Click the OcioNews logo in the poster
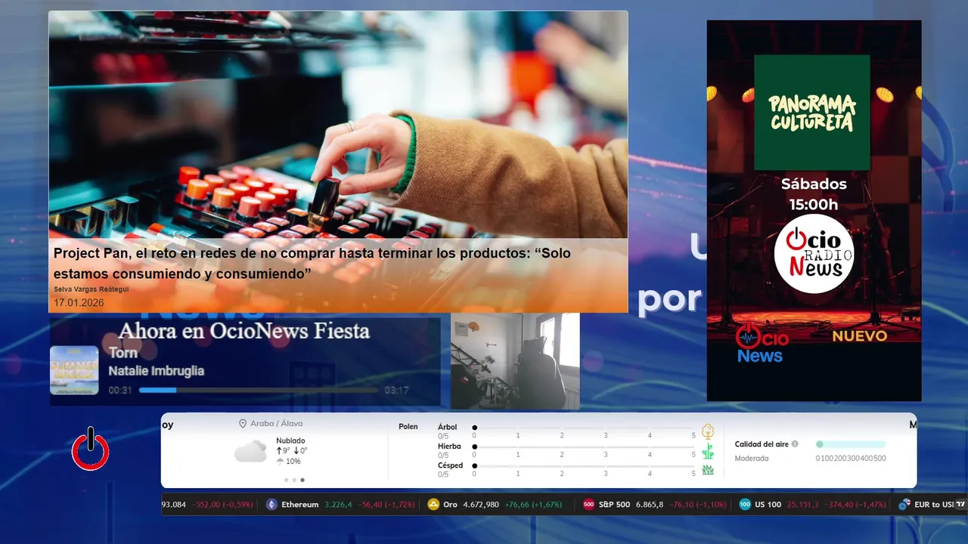968x544 pixels. pyautogui.click(x=762, y=345)
